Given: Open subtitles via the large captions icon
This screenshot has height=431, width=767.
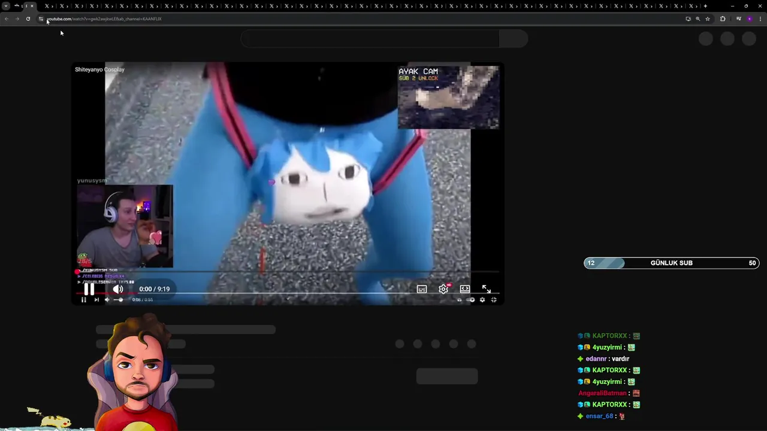Looking at the screenshot, I should click(422, 289).
